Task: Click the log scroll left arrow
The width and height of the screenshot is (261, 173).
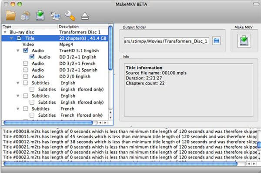Action: [x=249, y=164]
